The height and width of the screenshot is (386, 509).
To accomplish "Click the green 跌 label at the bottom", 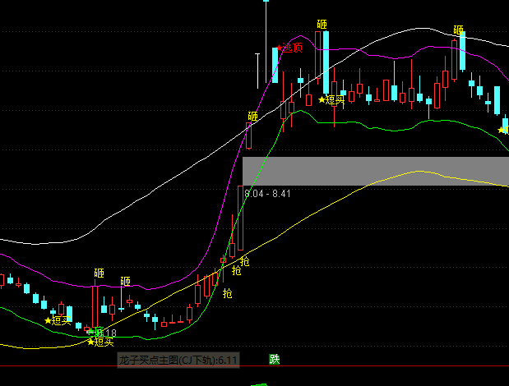I will [x=274, y=359].
